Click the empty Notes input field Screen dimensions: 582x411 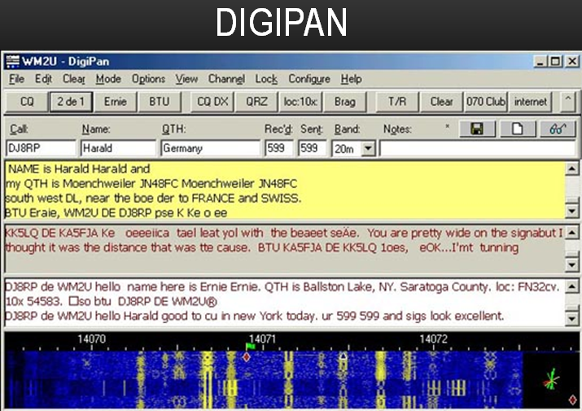pos(478,148)
